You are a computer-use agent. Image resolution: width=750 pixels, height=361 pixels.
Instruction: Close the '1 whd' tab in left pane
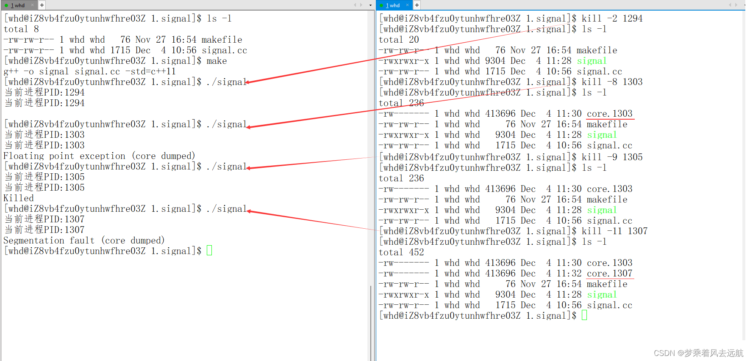click(x=32, y=5)
